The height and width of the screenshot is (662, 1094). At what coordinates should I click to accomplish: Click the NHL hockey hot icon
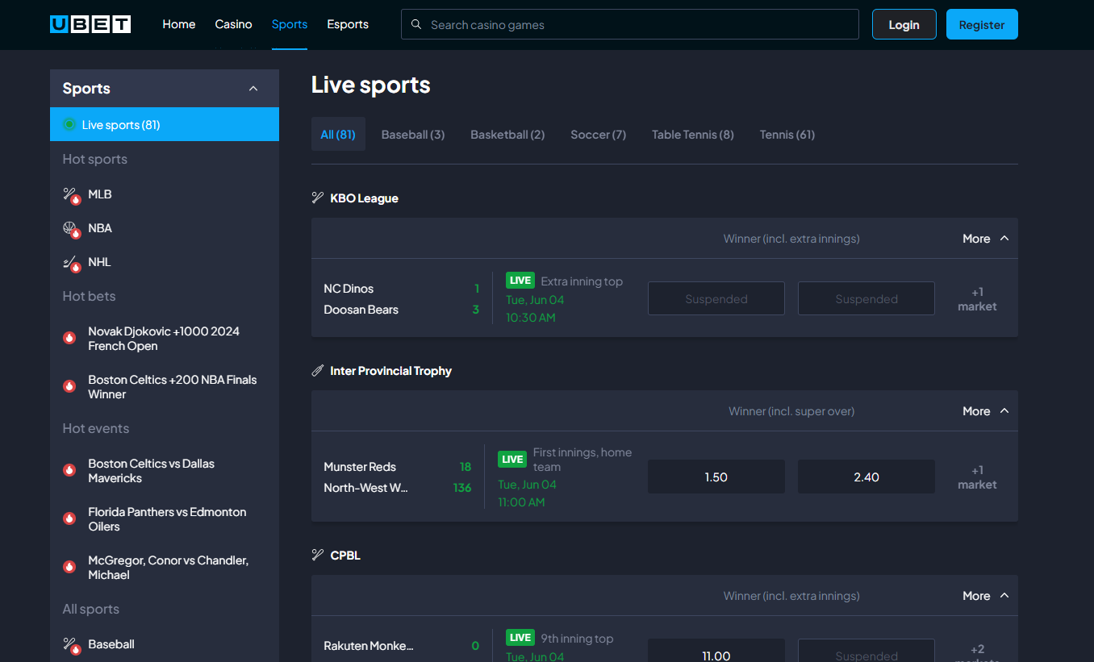72,263
